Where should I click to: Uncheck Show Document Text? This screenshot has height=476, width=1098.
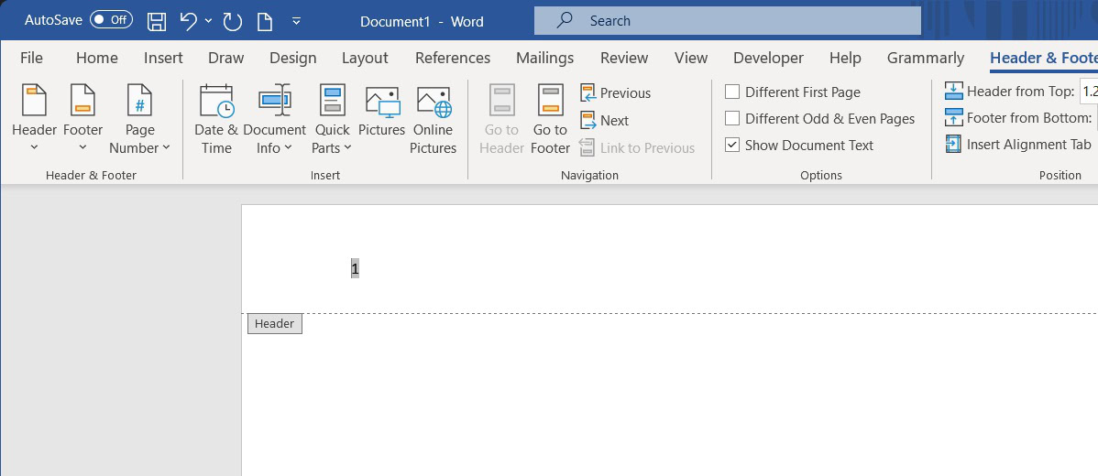click(732, 145)
